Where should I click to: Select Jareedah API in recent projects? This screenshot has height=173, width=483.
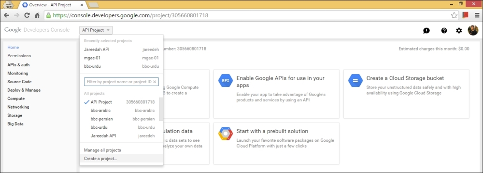pyautogui.click(x=121, y=49)
